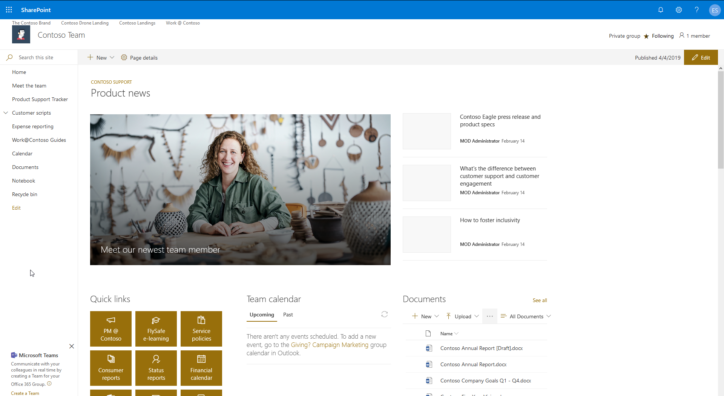This screenshot has width=724, height=396.
Task: Open the settings gear in header
Action: [679, 10]
